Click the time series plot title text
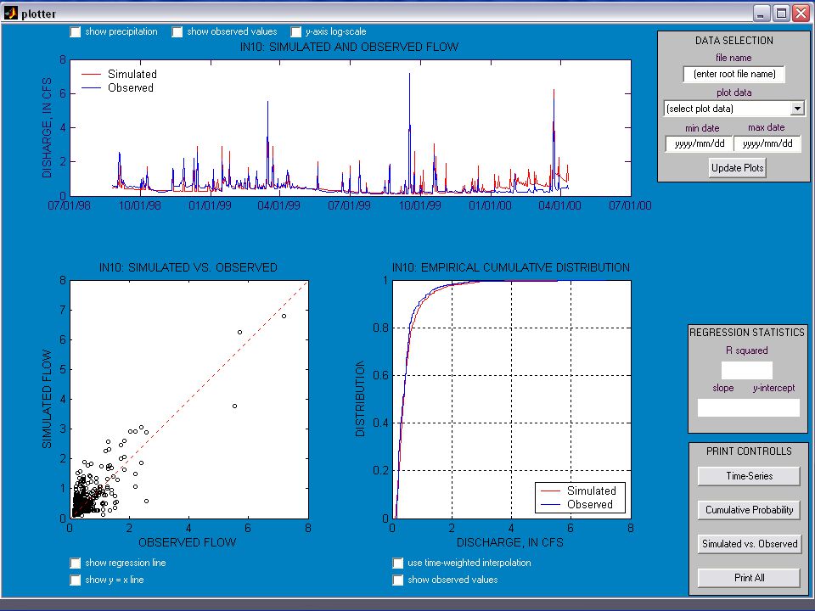This screenshot has width=815, height=611. click(x=349, y=48)
